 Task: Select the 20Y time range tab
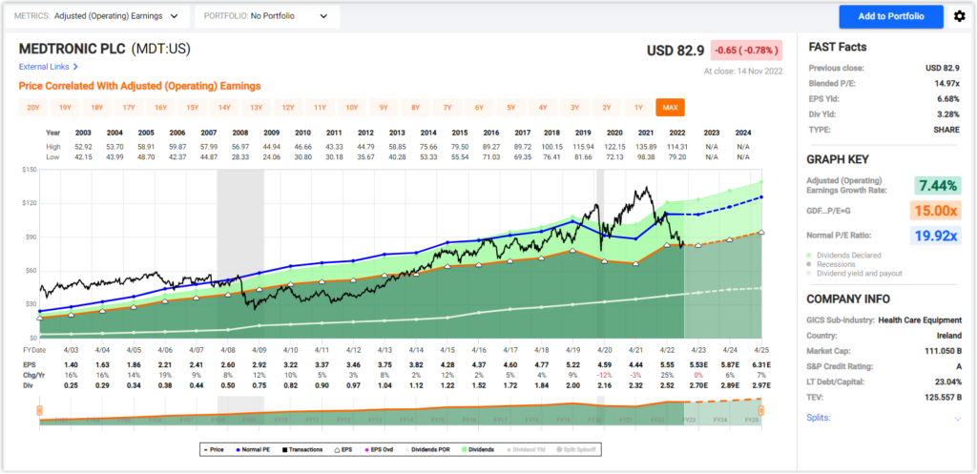[33, 108]
